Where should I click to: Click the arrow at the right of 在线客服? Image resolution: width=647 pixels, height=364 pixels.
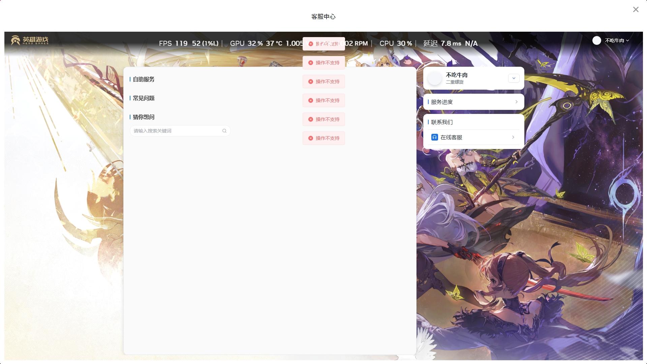click(513, 137)
